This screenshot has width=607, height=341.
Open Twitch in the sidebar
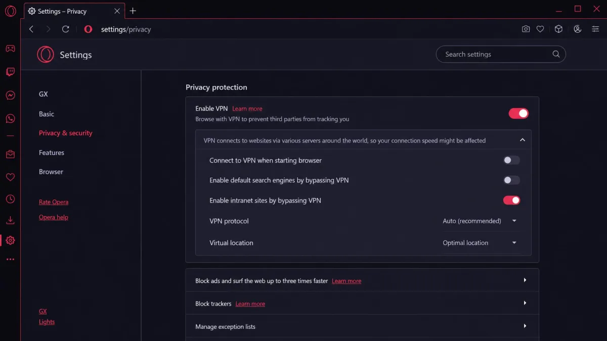[x=10, y=72]
